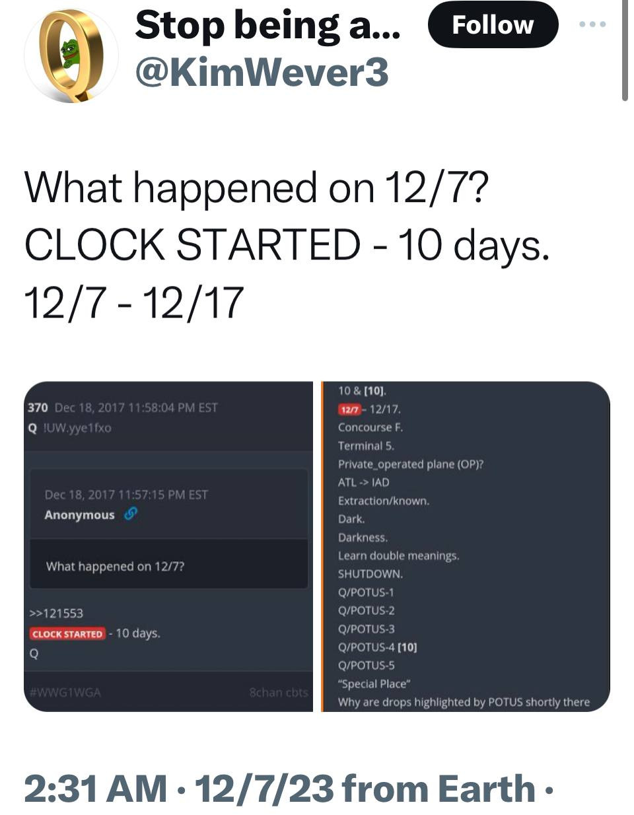Click the red-highlighted 12/7 tag in right image
The height and width of the screenshot is (815, 634).
[349, 409]
